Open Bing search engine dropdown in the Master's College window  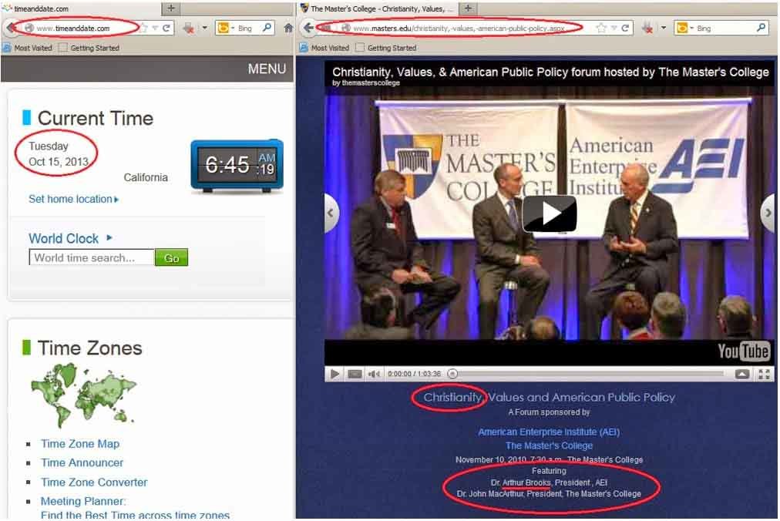pyautogui.click(x=685, y=29)
